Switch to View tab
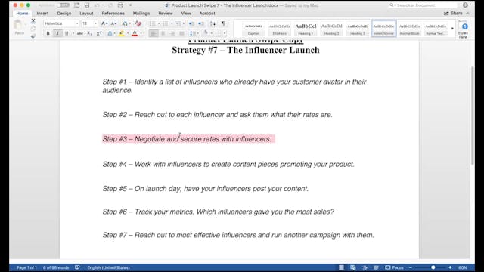 click(186, 14)
